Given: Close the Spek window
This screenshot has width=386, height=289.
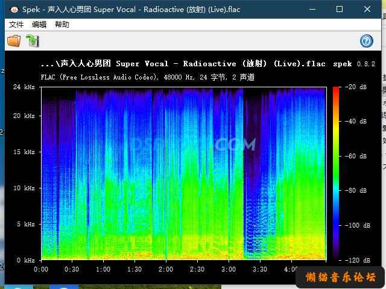Looking at the screenshot, I should pos(367,10).
